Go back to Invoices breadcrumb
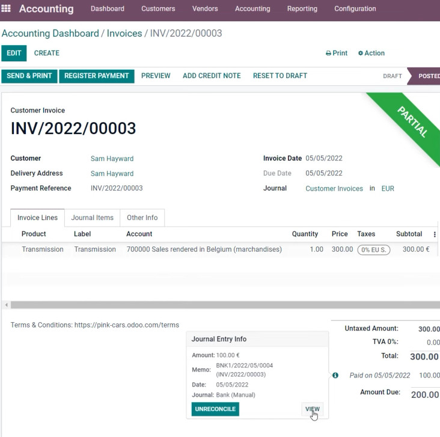440x437 pixels. click(124, 34)
